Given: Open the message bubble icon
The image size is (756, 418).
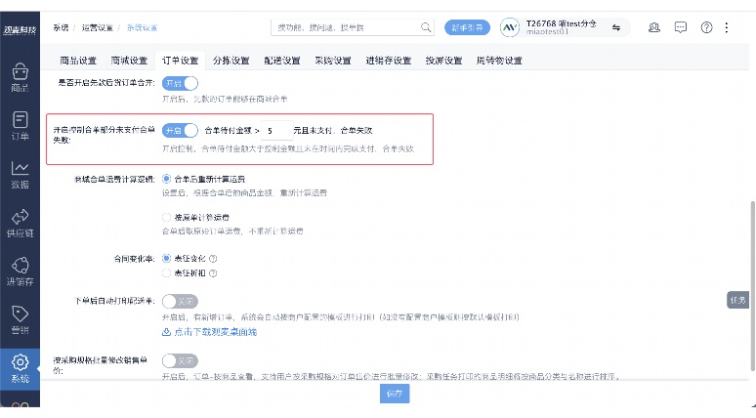Looking at the screenshot, I should pos(681,27).
